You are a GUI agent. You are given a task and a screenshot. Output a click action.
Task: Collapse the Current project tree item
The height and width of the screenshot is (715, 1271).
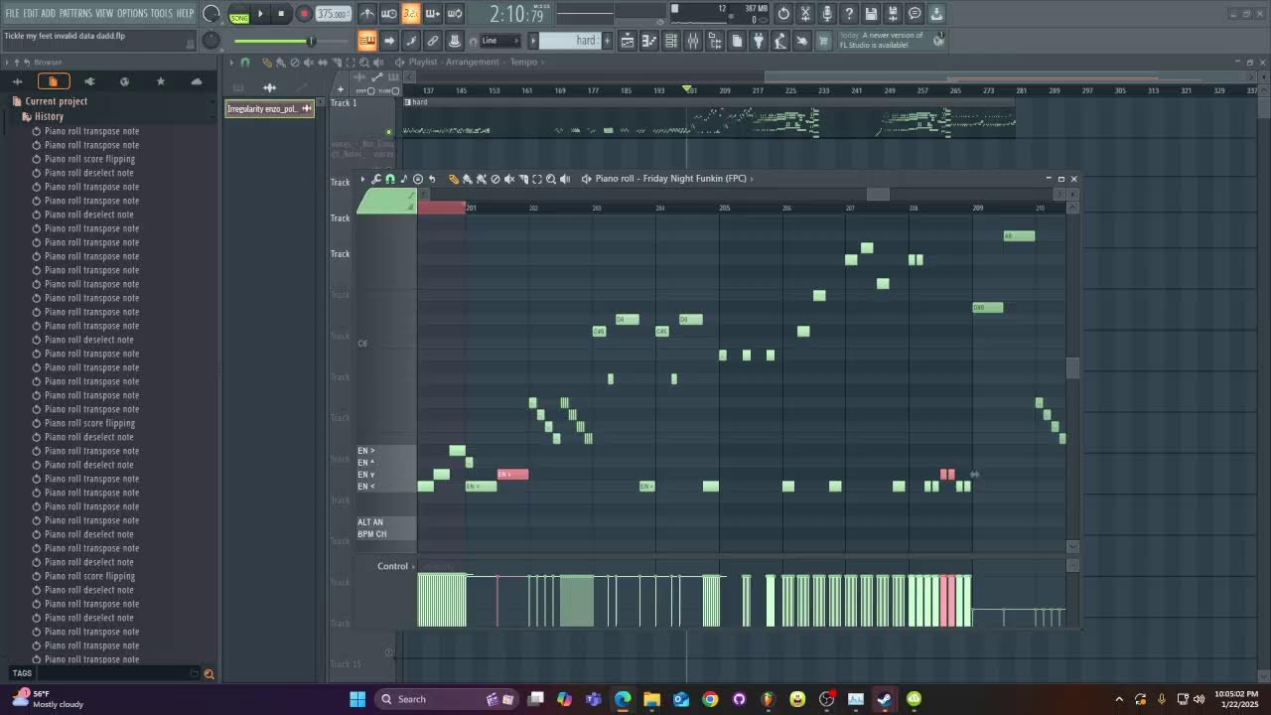coord(56,101)
